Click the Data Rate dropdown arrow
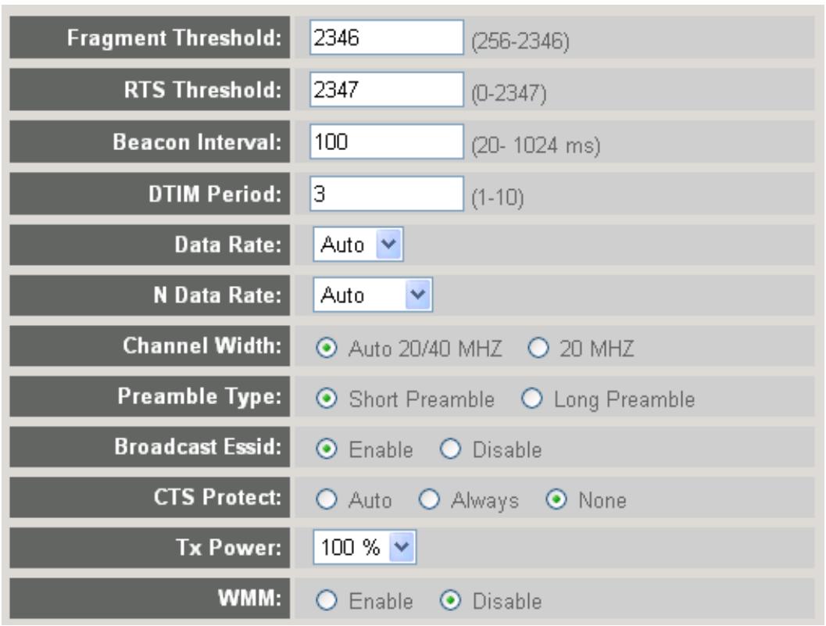The image size is (826, 626). (x=388, y=245)
